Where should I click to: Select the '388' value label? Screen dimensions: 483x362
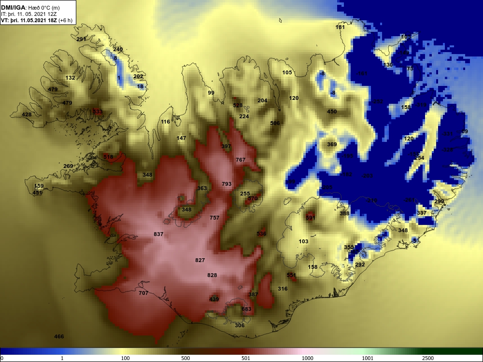(x=344, y=214)
